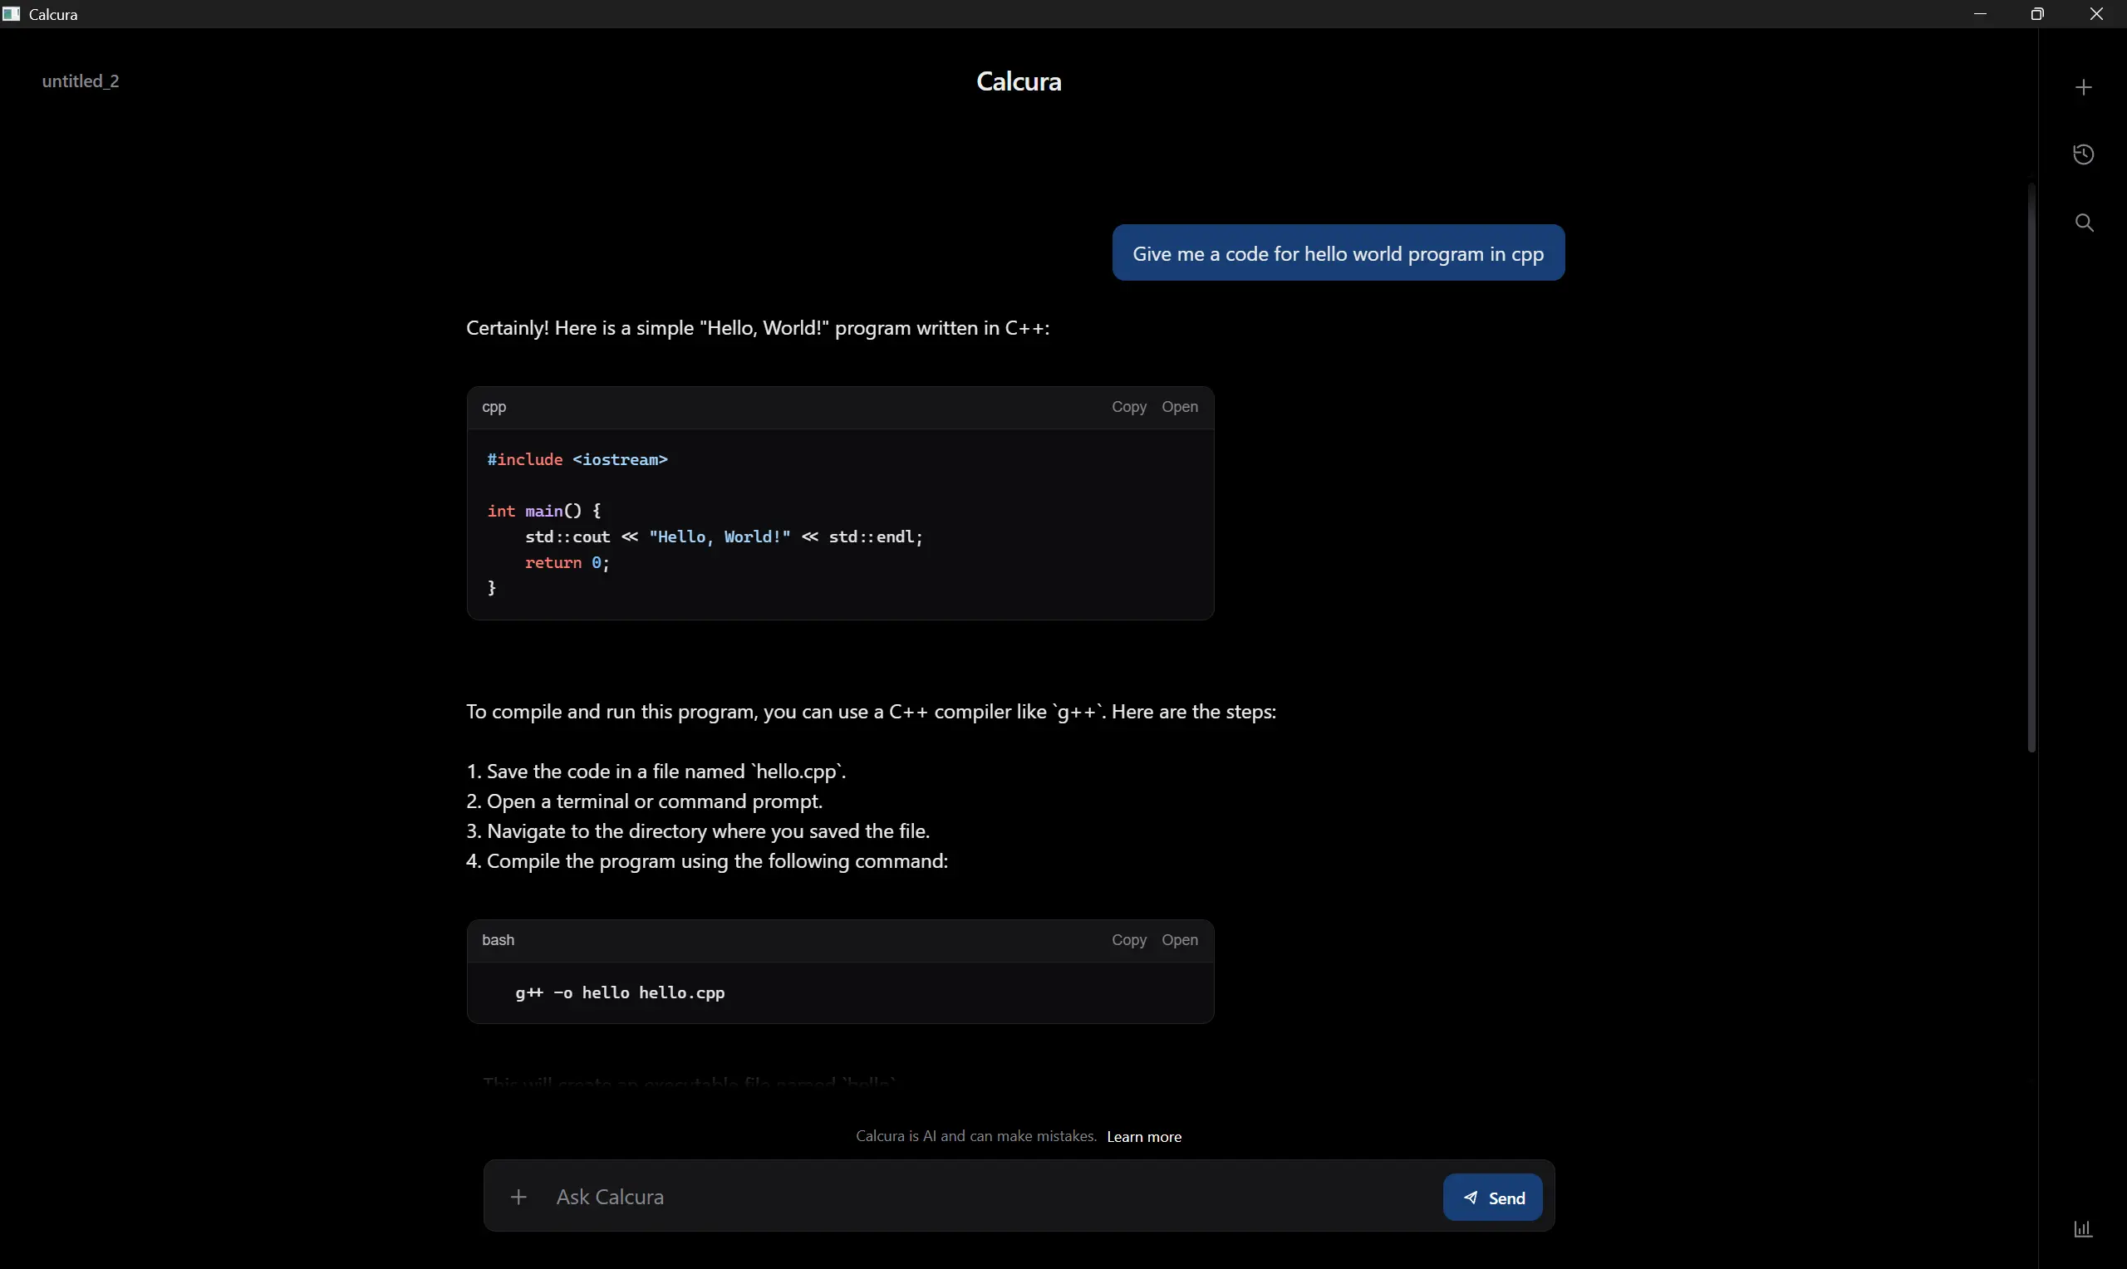The image size is (2127, 1269).
Task: Click step 1 Save the code line
Action: tap(656, 772)
